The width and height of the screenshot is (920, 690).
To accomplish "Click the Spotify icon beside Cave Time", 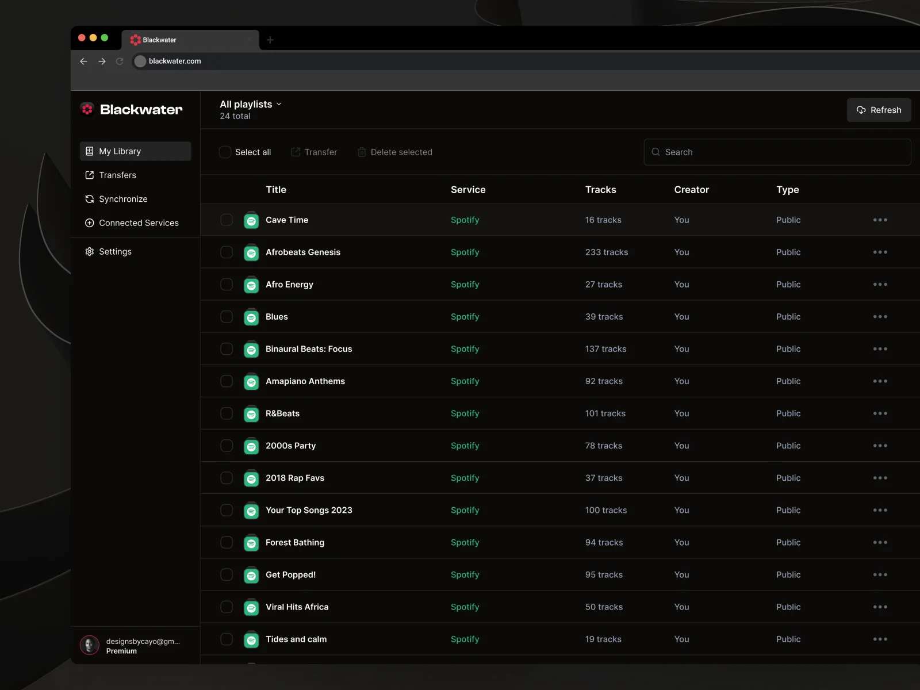I will pos(251,220).
